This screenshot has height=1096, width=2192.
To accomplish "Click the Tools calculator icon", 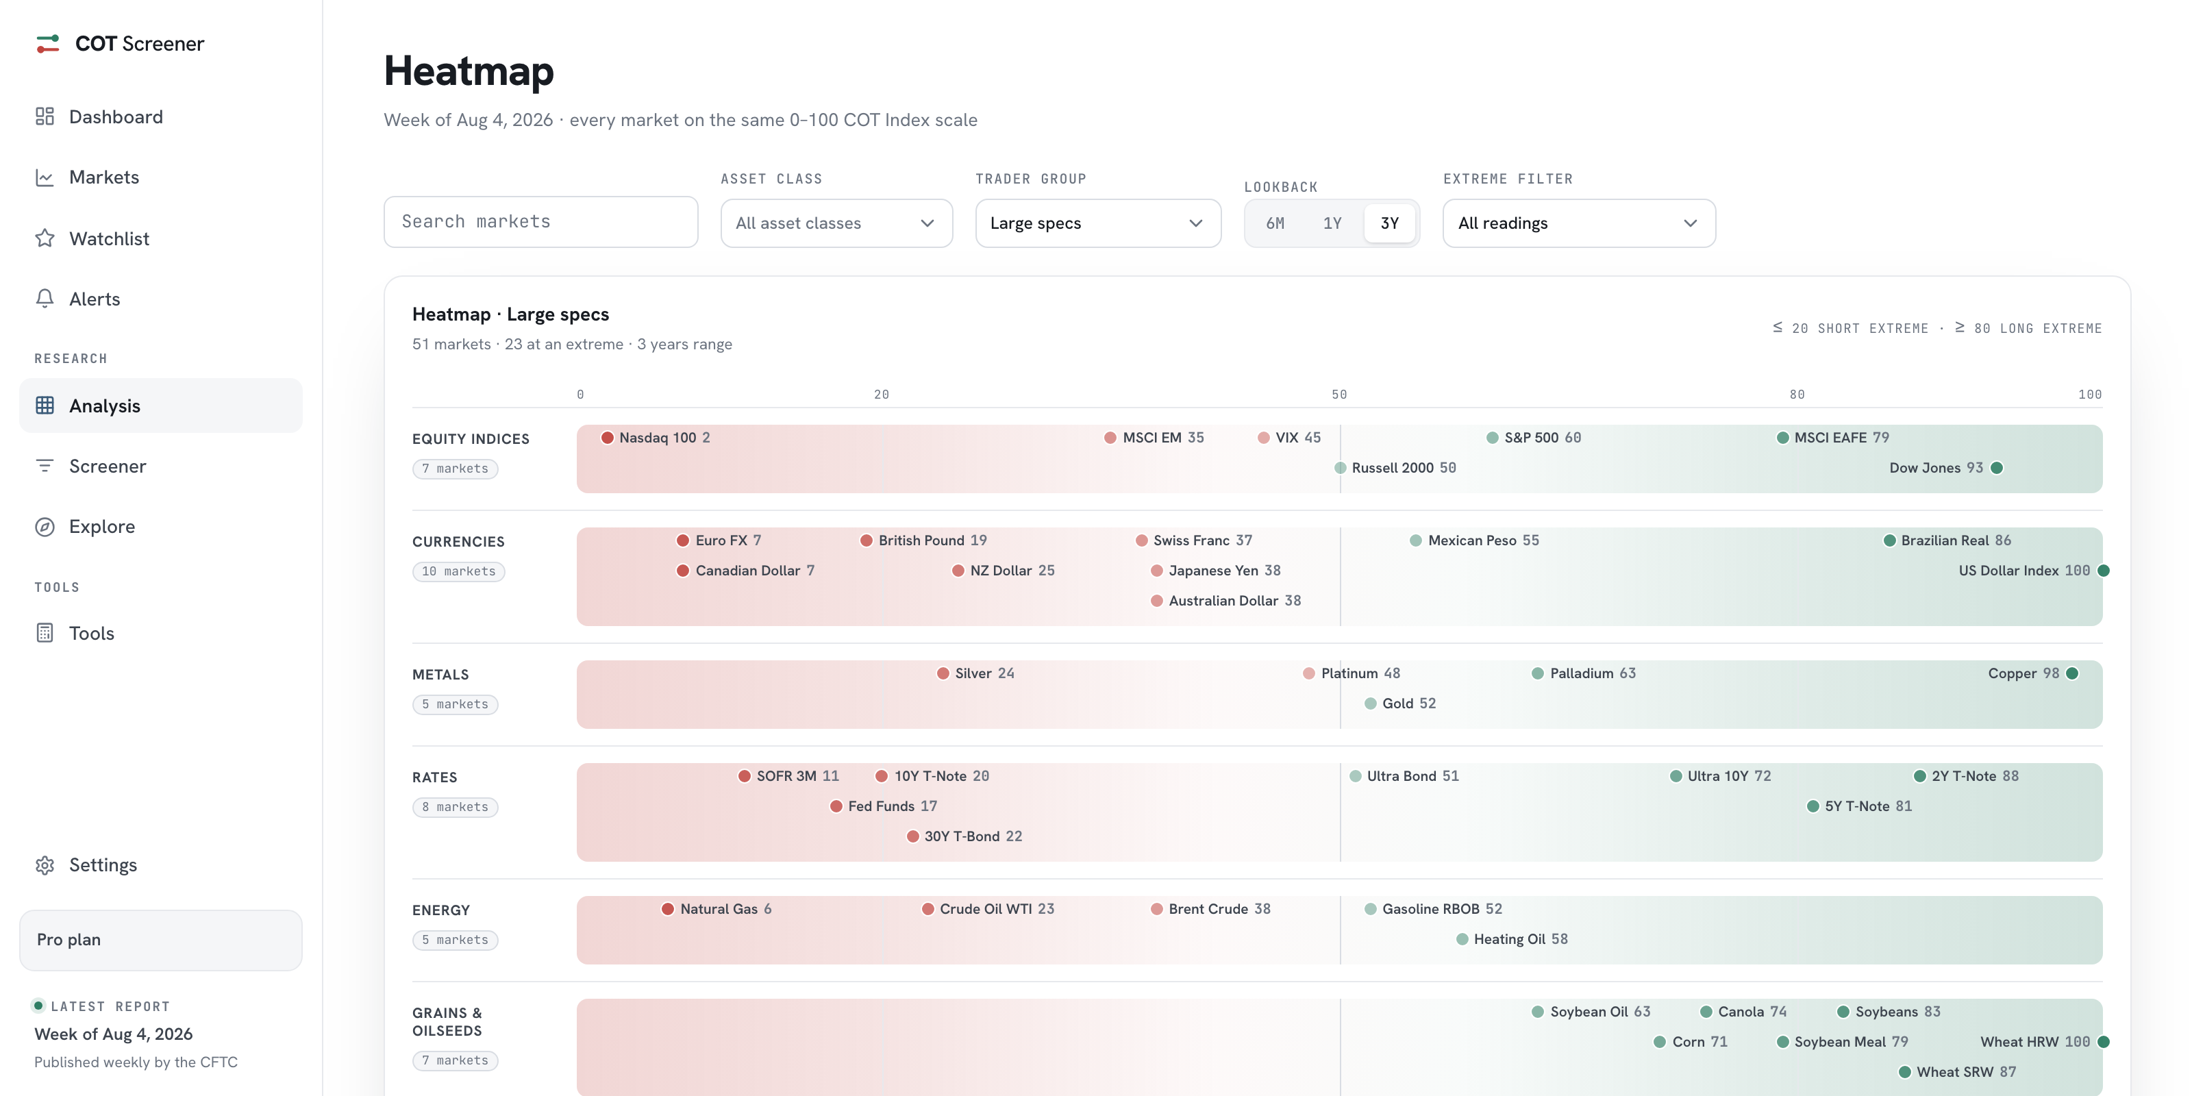I will pos(45,633).
